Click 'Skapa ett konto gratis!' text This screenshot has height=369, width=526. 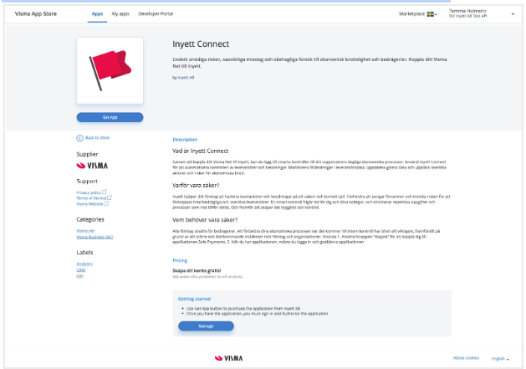point(197,270)
